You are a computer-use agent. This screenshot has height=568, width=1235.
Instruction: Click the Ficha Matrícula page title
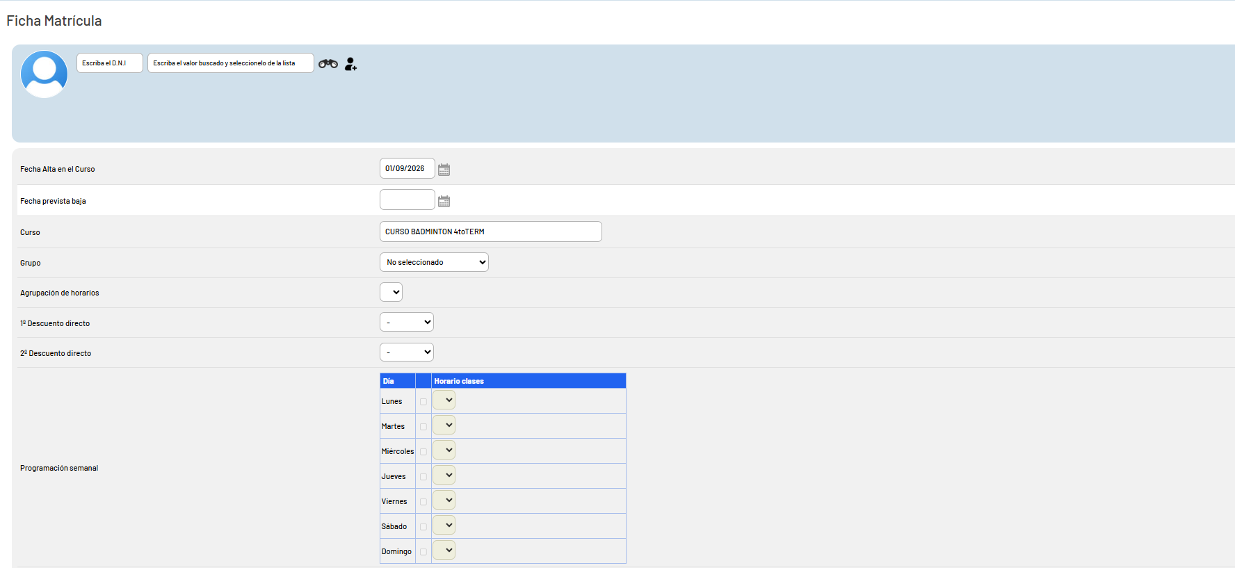pyautogui.click(x=54, y=21)
